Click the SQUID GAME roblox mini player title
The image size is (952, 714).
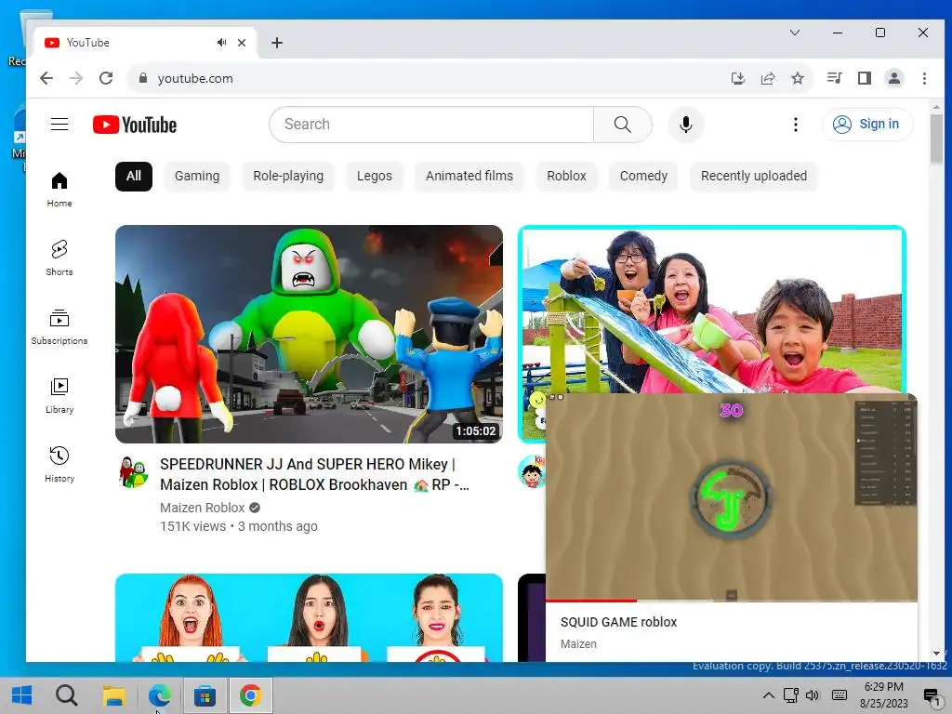(x=618, y=622)
